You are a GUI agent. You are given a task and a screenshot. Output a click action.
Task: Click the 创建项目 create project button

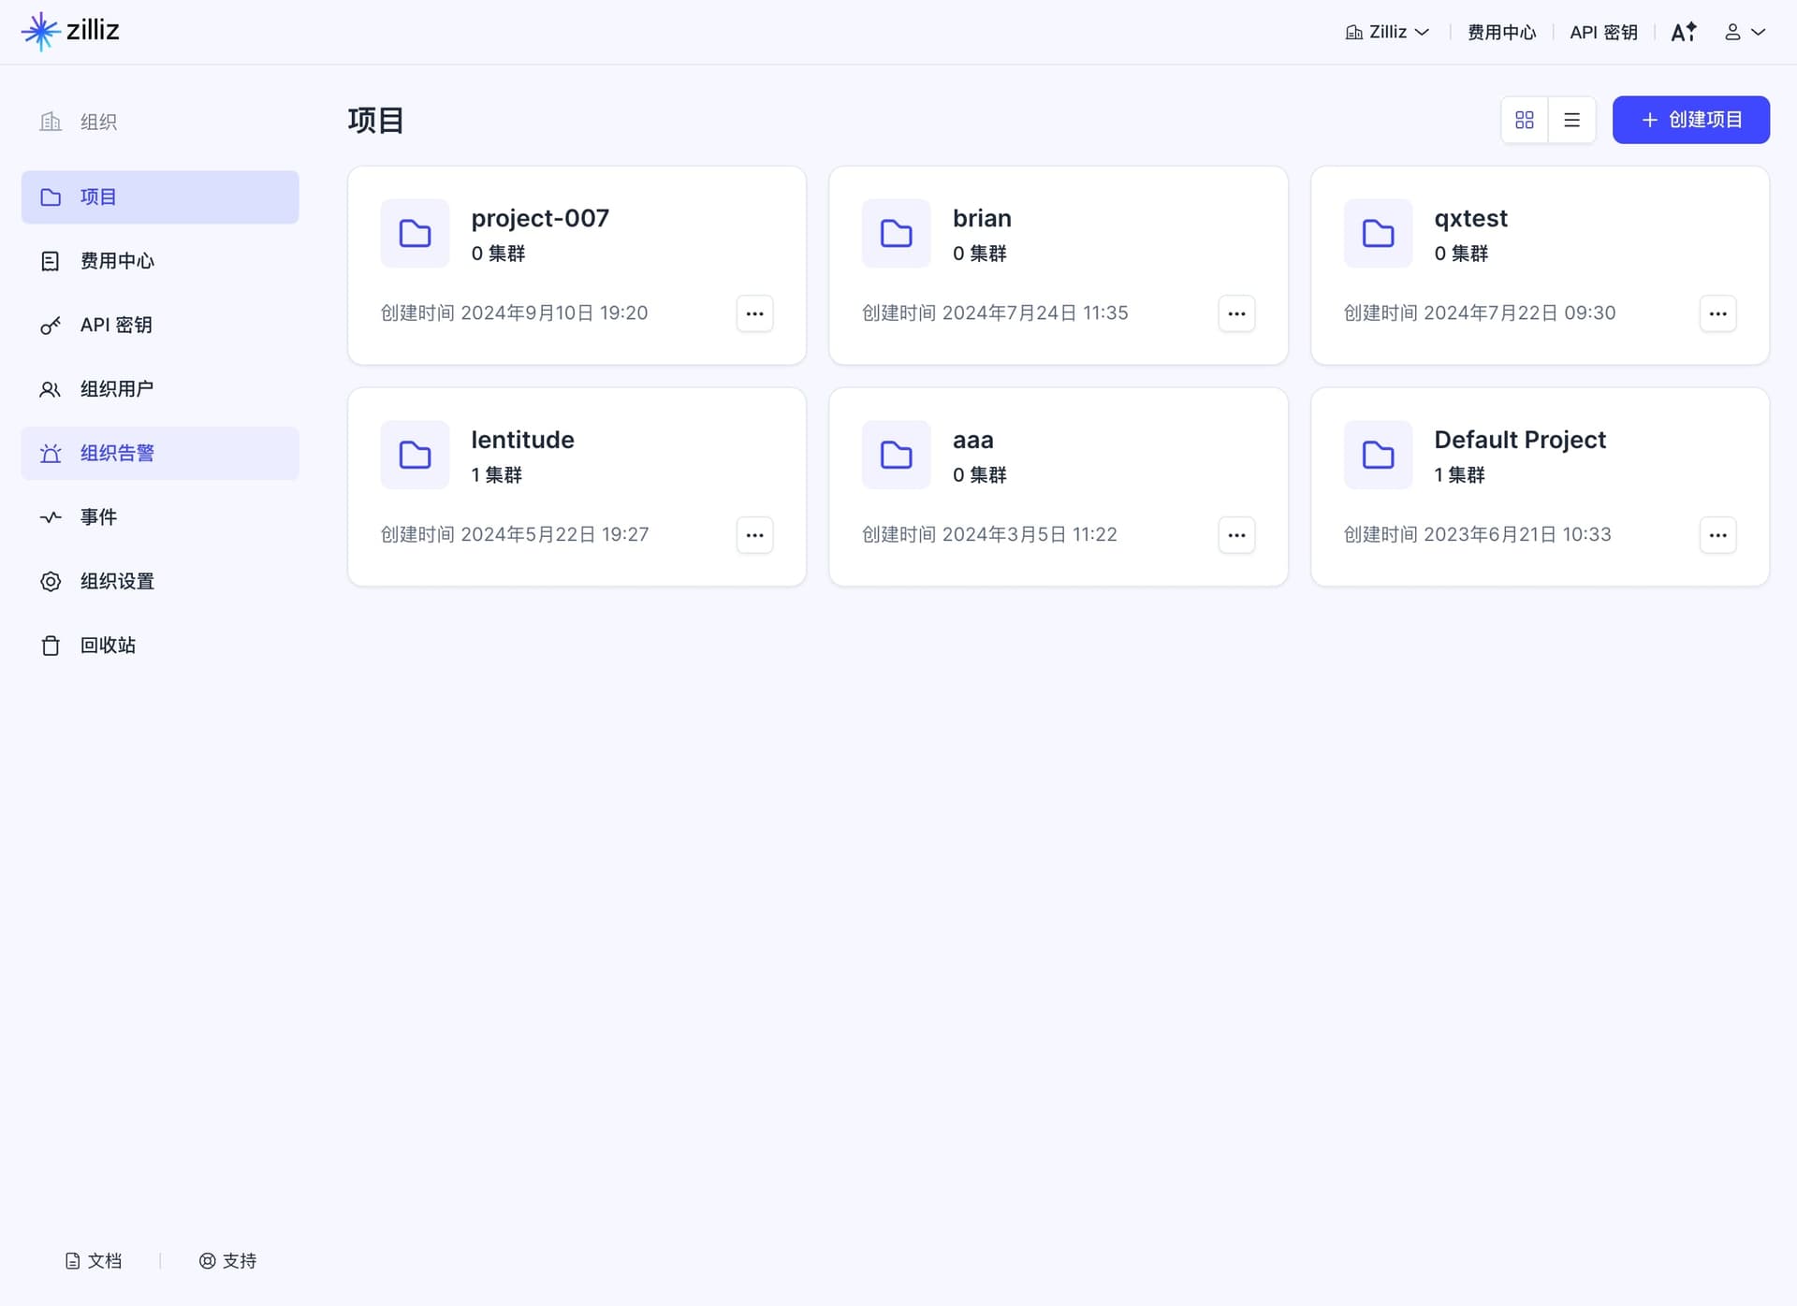coord(1690,120)
